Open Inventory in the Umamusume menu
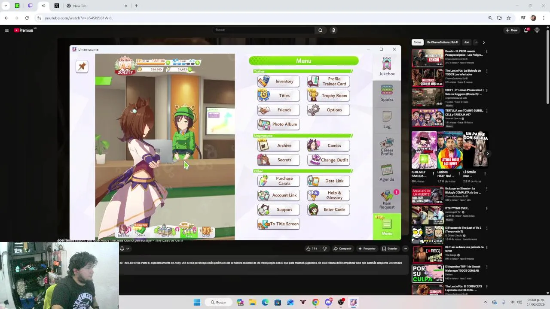 click(278, 81)
